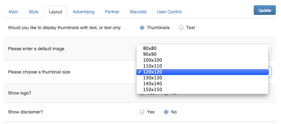Screen dimensions: 281x124
Task: Keep the checked 120x120 option
Action: pyautogui.click(x=153, y=72)
